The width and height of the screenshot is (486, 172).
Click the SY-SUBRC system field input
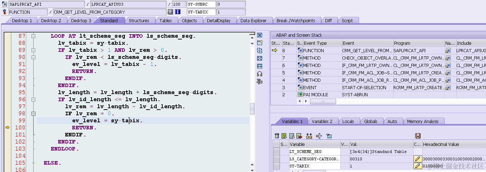[x=201, y=4]
